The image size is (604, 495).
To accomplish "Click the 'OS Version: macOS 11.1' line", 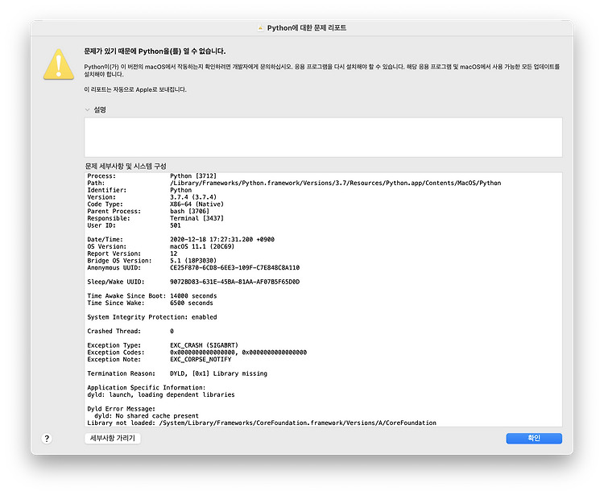I will (160, 246).
